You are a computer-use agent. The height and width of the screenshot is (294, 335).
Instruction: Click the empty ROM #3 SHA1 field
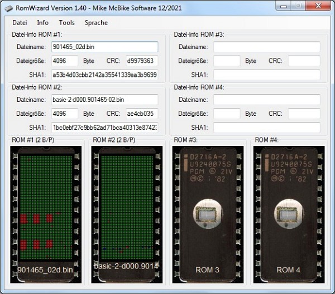(x=266, y=75)
